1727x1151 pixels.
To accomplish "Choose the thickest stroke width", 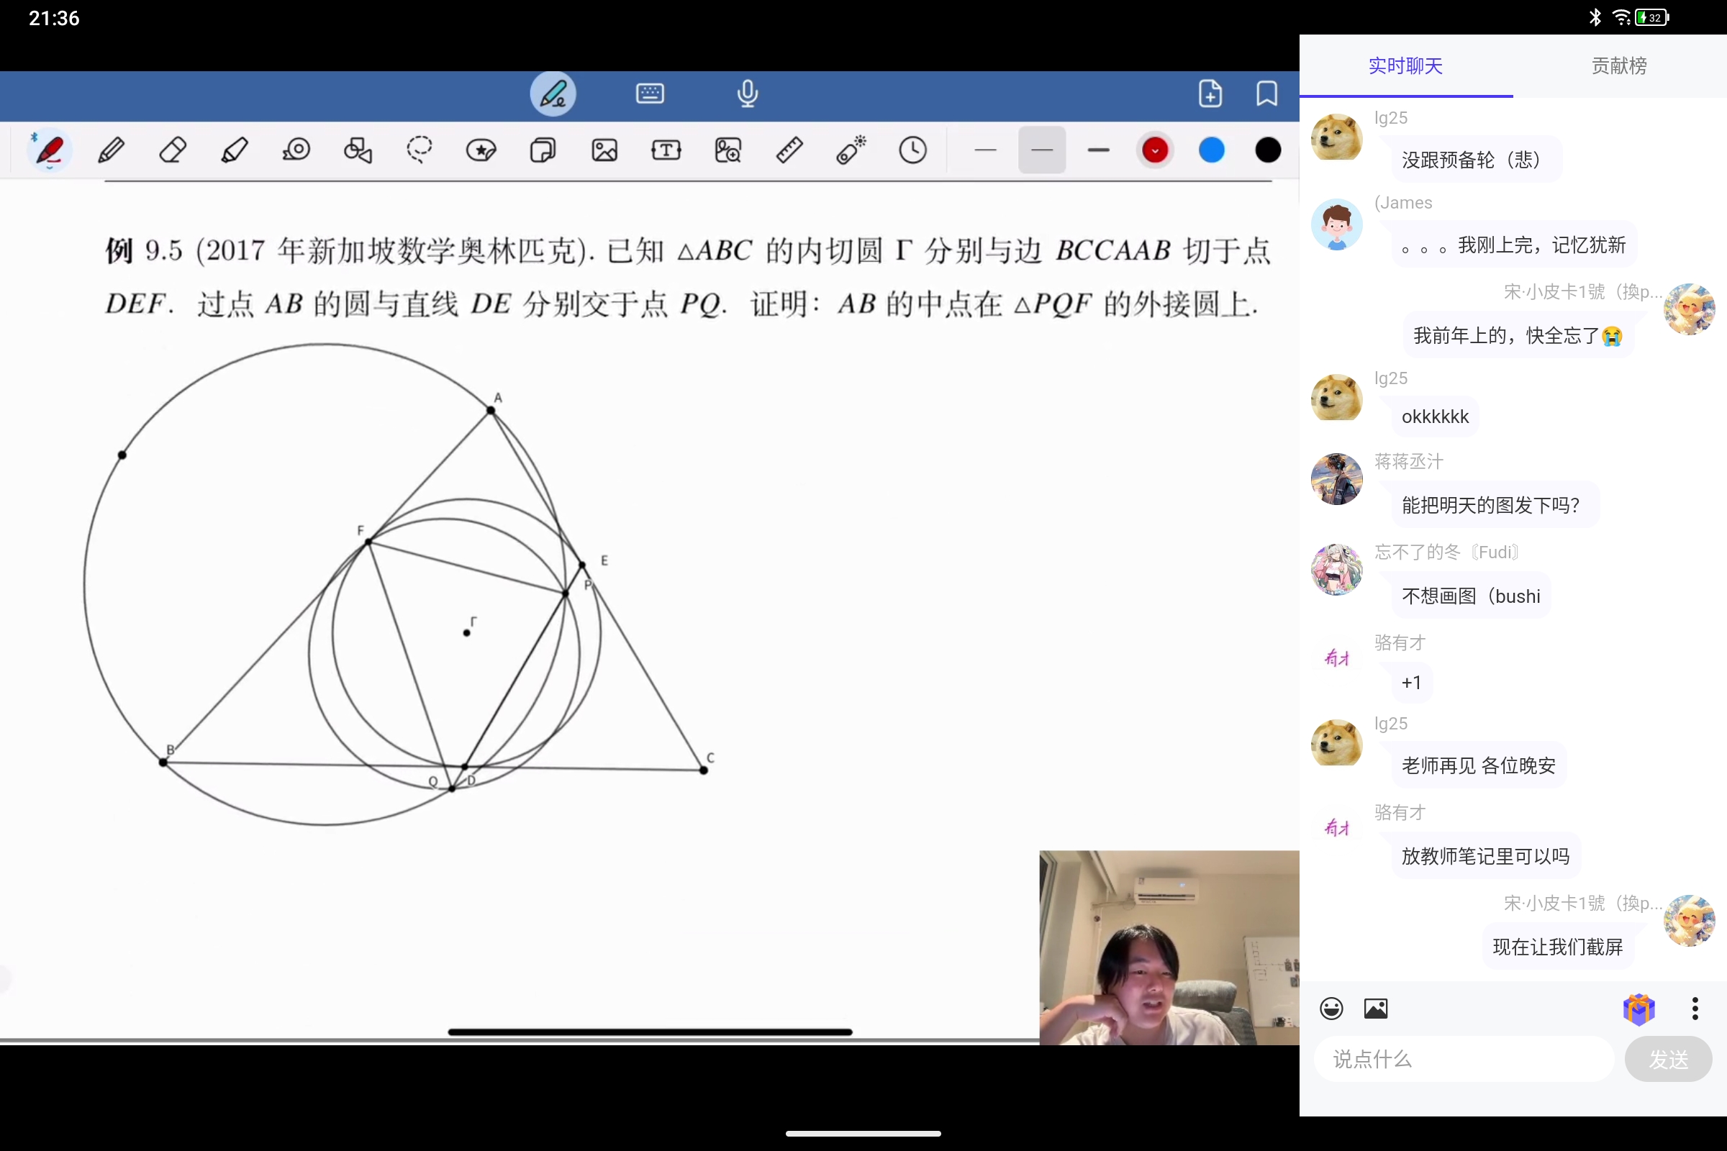I will (x=1099, y=150).
